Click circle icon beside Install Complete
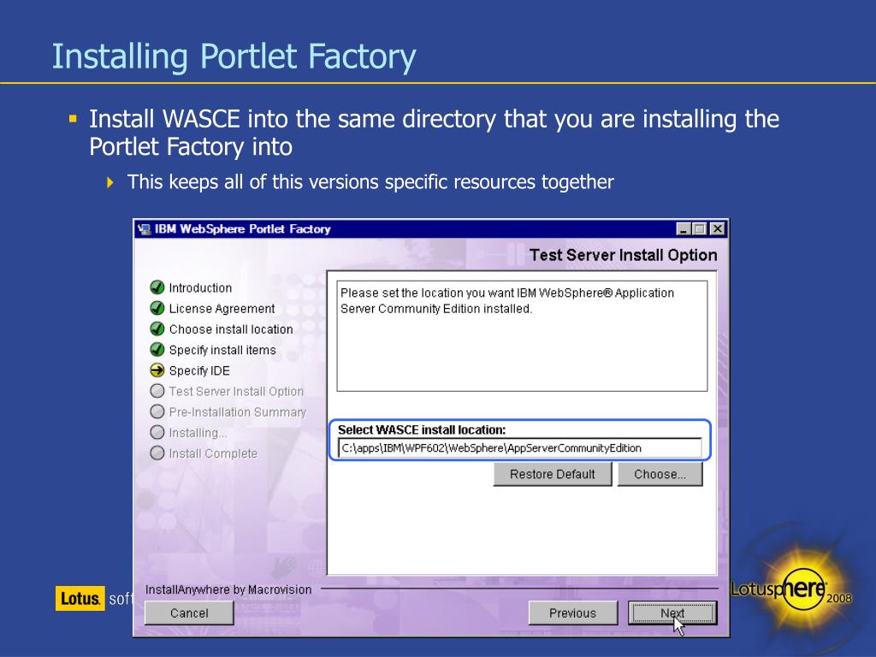 157,453
